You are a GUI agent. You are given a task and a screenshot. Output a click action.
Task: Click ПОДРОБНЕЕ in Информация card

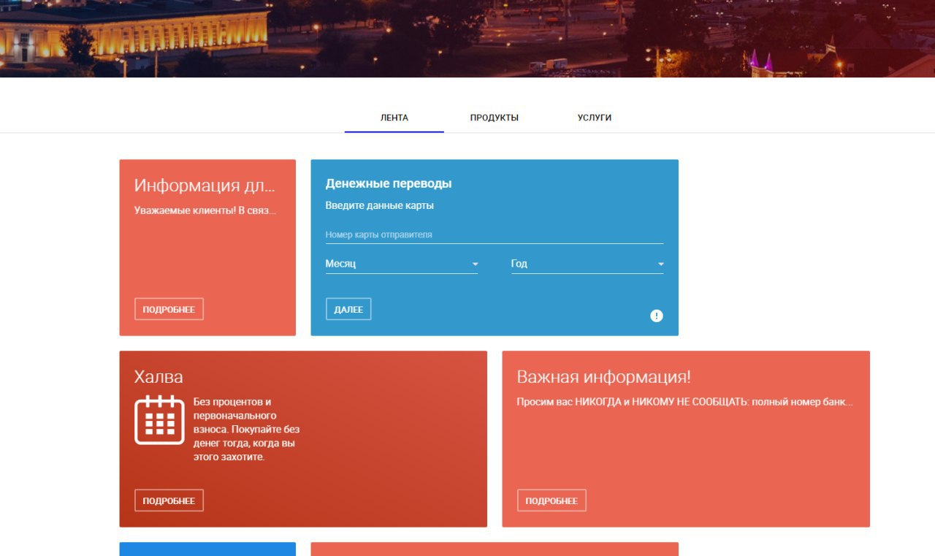pos(169,309)
